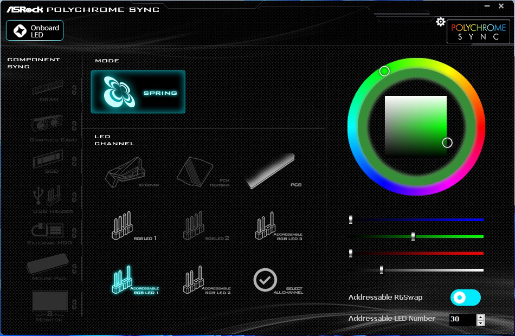Decrease Addressable LED Number with down arrow

coord(480,323)
